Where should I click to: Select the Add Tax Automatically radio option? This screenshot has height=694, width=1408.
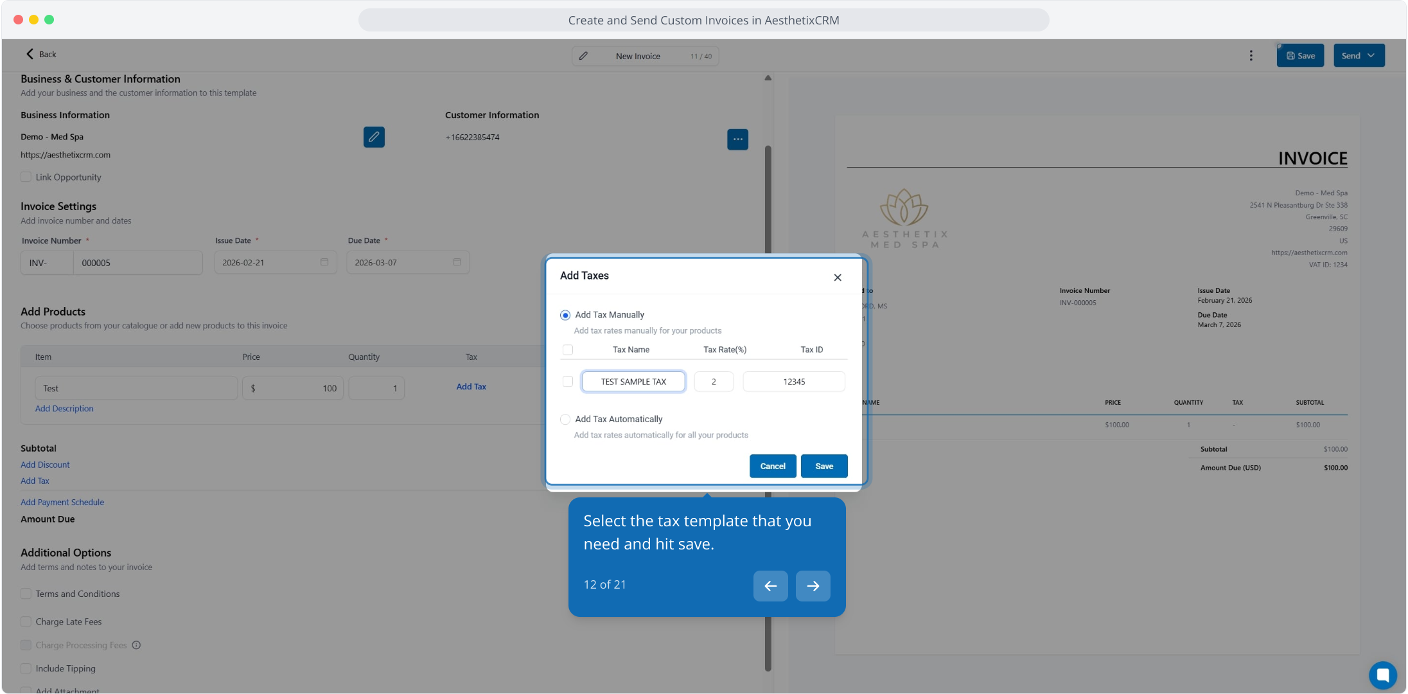pos(565,420)
